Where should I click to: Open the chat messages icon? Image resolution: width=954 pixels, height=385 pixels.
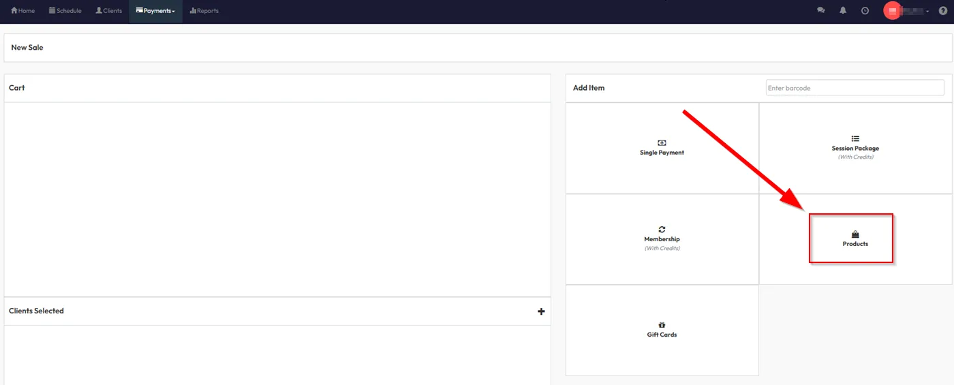point(820,11)
